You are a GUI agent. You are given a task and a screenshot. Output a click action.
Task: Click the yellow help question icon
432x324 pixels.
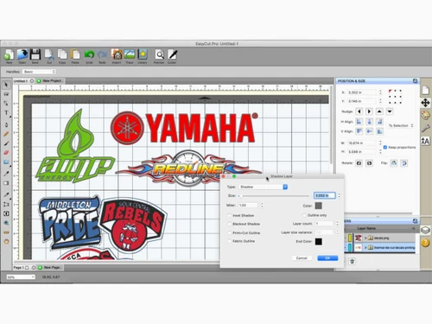(425, 243)
